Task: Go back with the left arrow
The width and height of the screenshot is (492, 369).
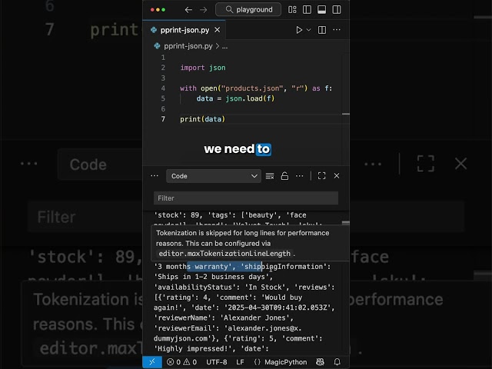Action: click(188, 10)
